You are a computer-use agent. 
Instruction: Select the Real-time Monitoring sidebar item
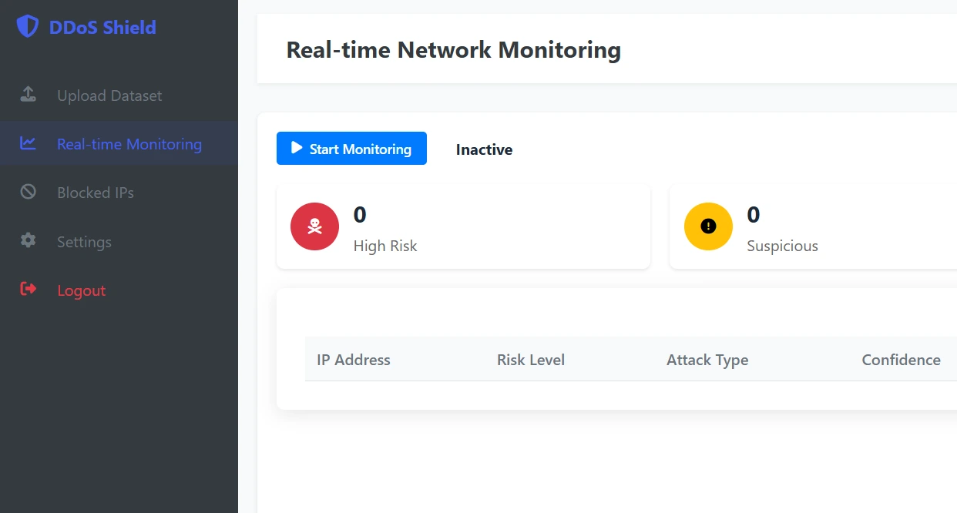point(129,143)
